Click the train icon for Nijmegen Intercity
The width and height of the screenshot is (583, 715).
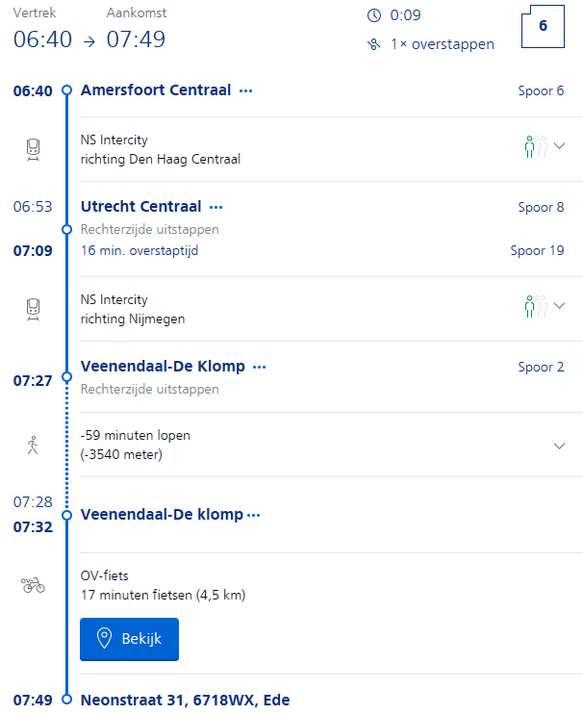point(33,309)
